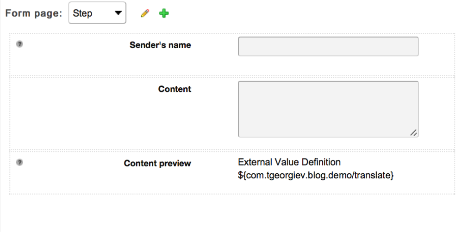Click inside the Content text area
The image size is (474, 232).
click(328, 109)
